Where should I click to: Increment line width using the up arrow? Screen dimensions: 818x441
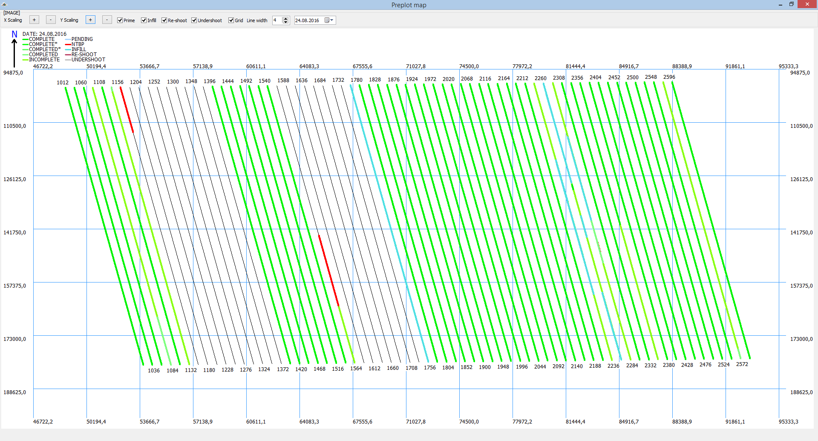click(x=285, y=18)
